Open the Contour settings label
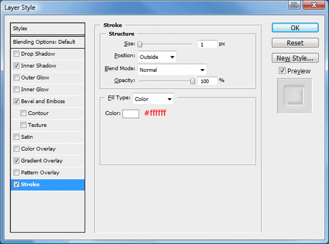Image resolution: width=329 pixels, height=244 pixels. coord(38,114)
